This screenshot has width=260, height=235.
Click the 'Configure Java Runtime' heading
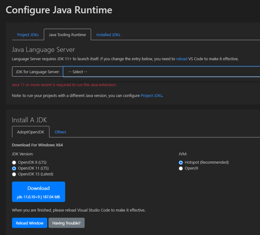59,10
